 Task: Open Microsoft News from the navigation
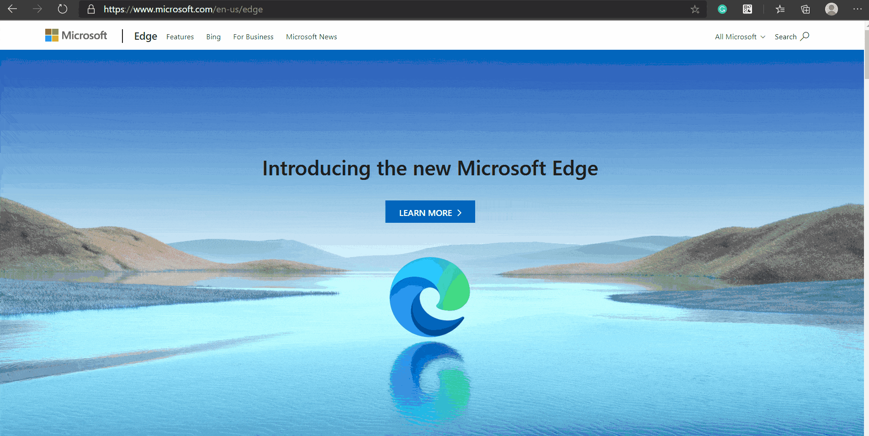tap(311, 37)
